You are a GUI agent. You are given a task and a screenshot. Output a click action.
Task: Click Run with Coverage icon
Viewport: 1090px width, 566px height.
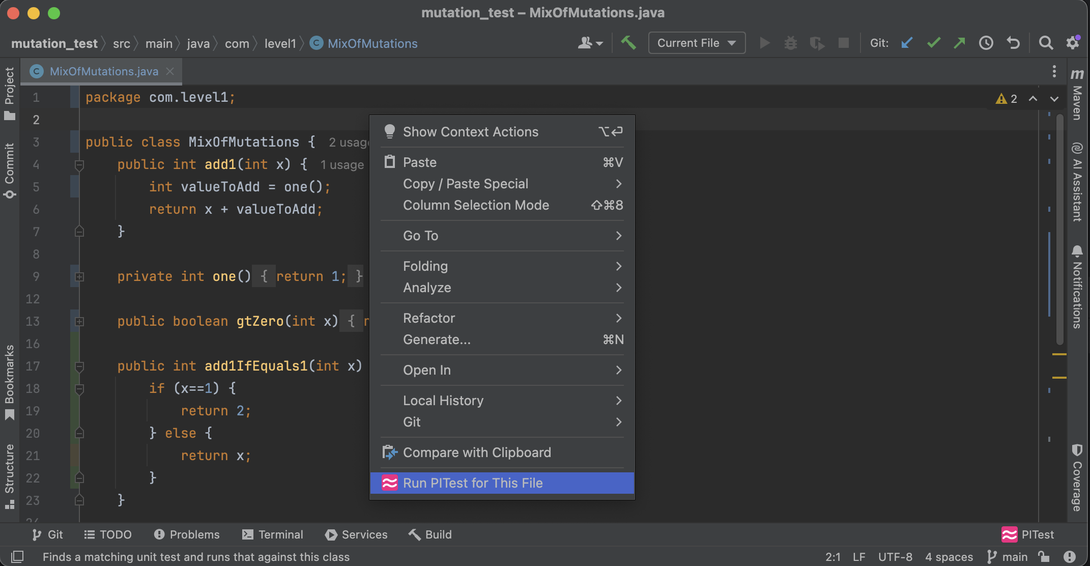817,43
